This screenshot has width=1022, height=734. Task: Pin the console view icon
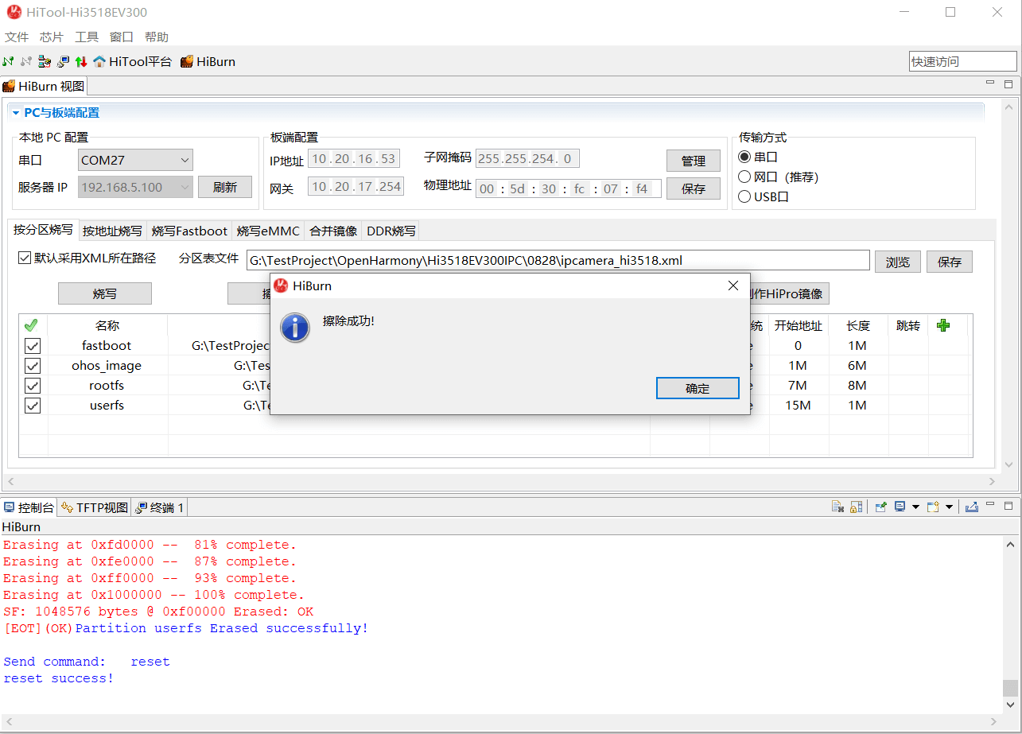[x=881, y=507]
